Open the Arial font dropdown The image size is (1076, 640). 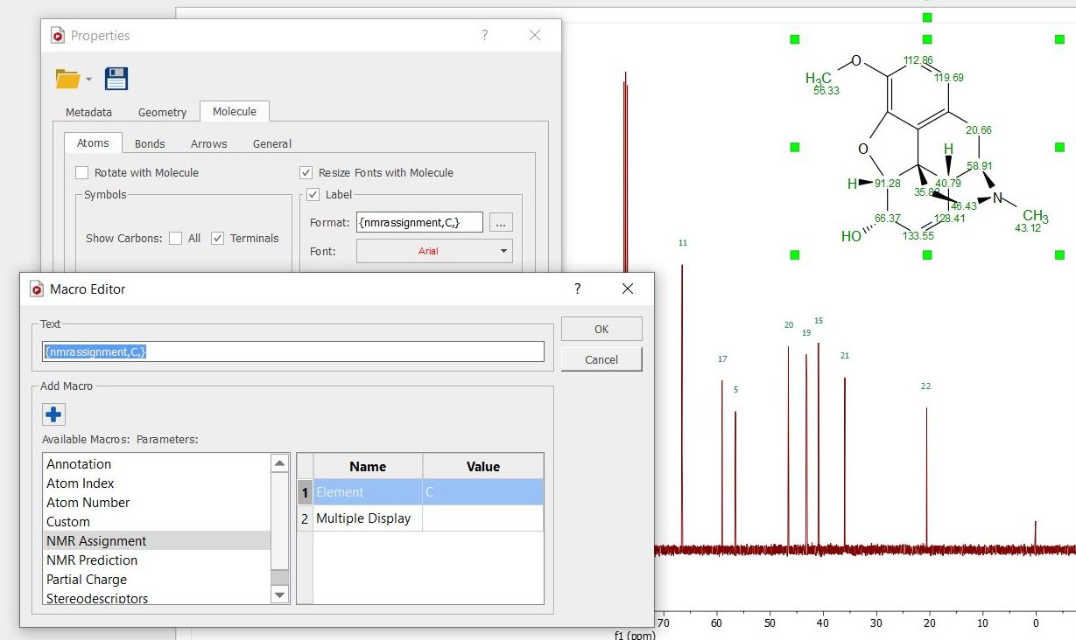[x=434, y=251]
